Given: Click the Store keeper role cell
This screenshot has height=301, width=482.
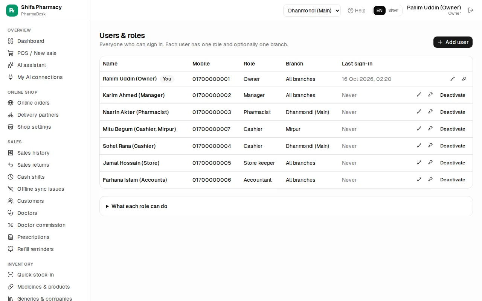Looking at the screenshot, I should coord(259,163).
